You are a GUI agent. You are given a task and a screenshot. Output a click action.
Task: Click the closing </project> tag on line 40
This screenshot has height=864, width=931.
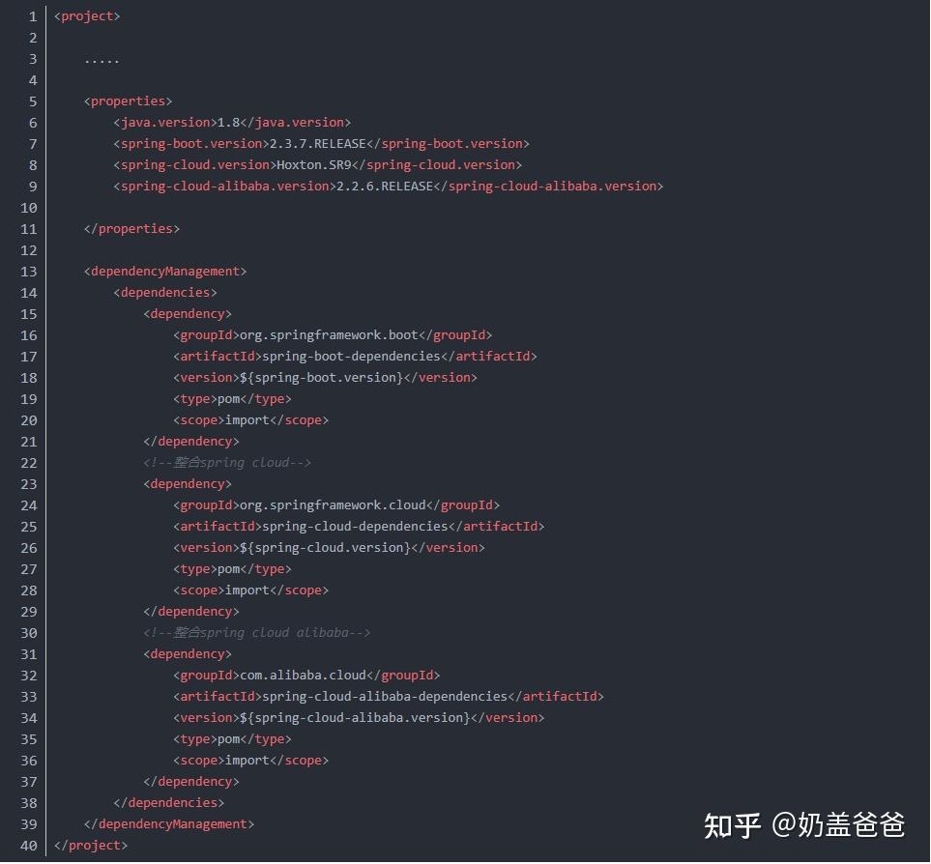click(x=91, y=847)
